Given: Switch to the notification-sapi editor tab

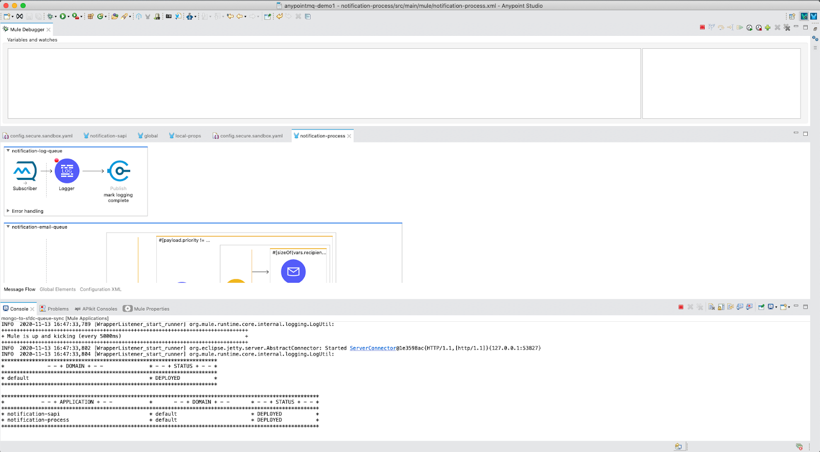Looking at the screenshot, I should (x=108, y=136).
